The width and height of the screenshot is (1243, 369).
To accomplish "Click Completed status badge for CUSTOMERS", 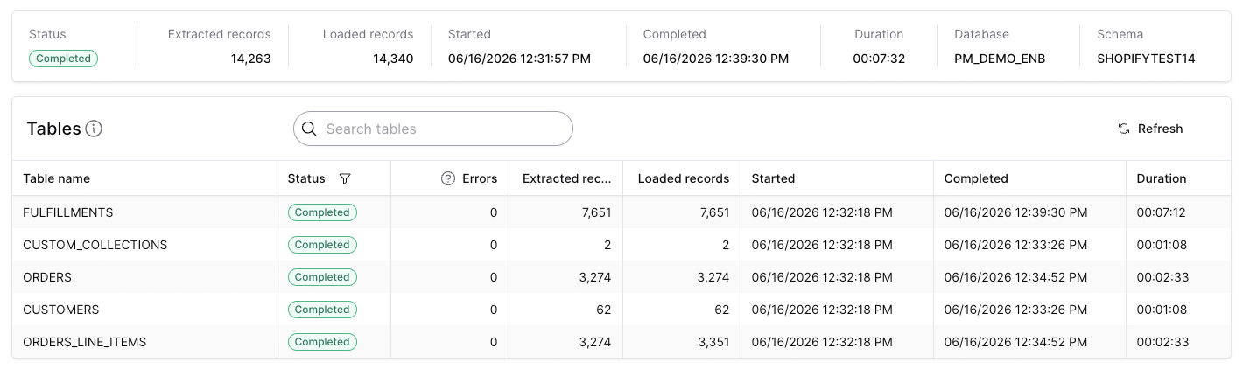I will point(322,310).
